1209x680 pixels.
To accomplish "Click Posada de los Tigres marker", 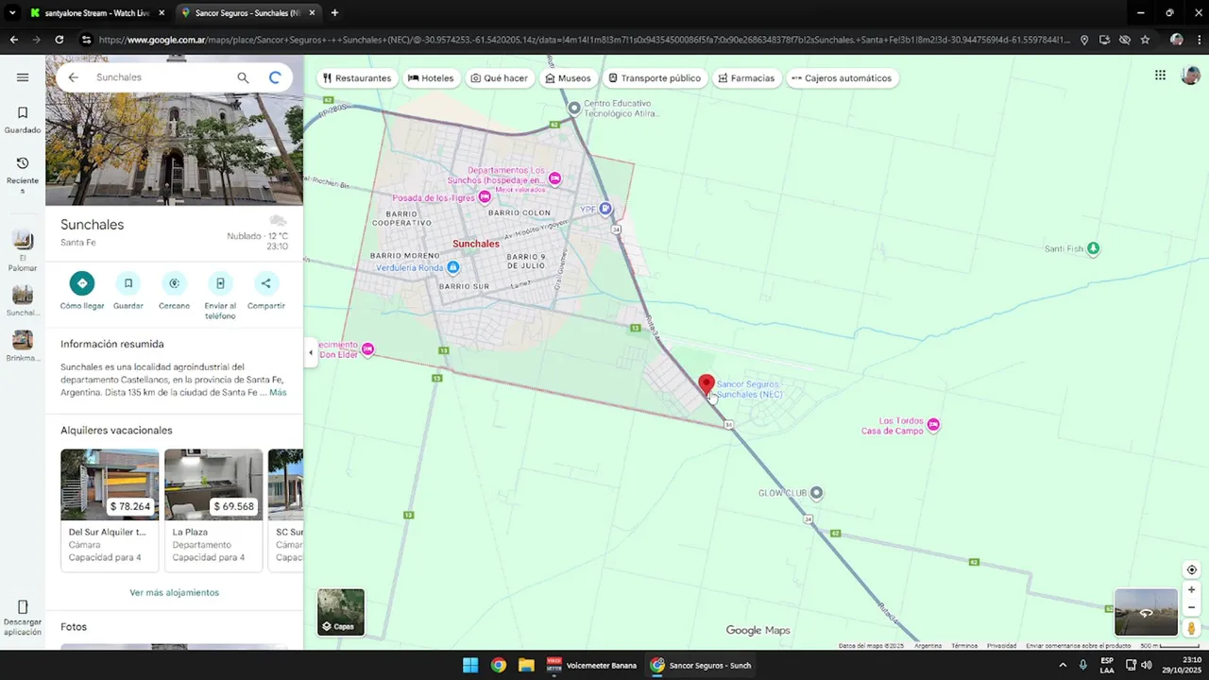I will click(485, 197).
